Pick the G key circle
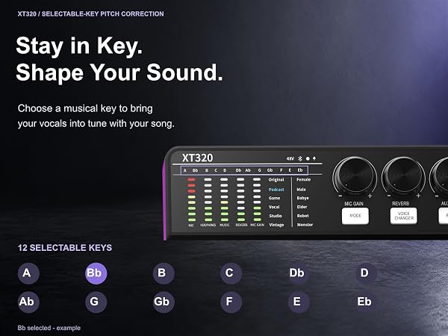 click(x=96, y=302)
